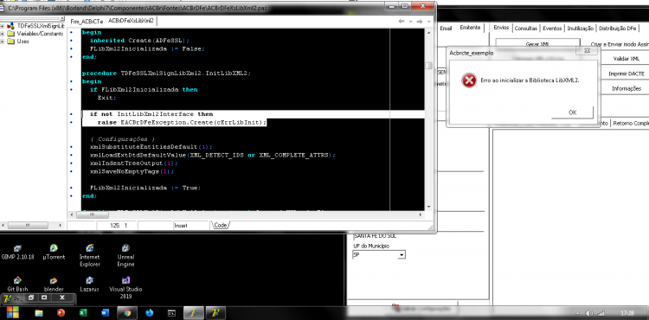Viewport: 649px width, 320px height.
Task: Expand the Uses tree node
Action: pos(3,42)
